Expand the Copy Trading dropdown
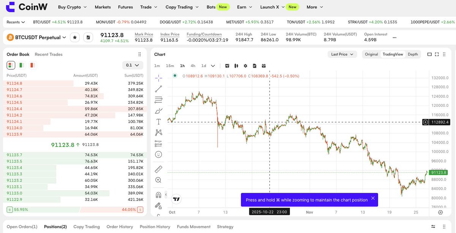The height and width of the screenshot is (233, 456). point(182,7)
